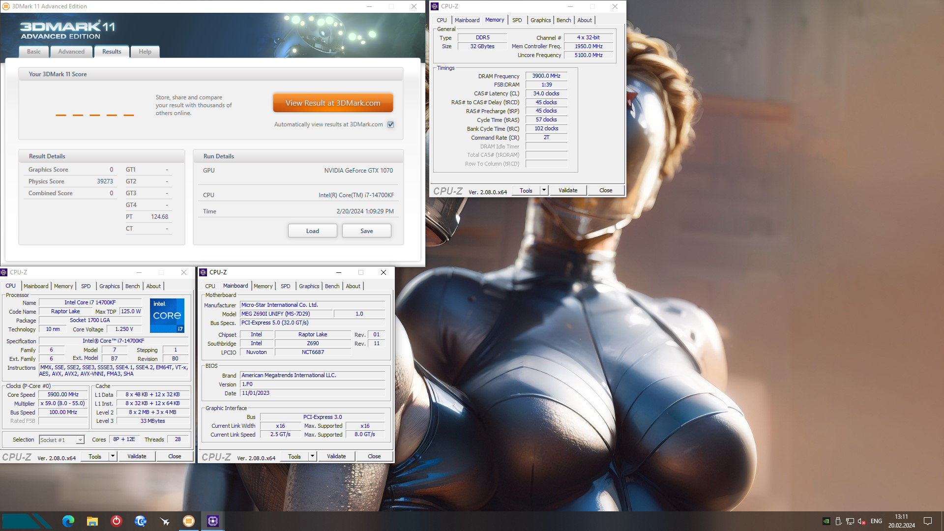Click the safely remove USB tray icon
The width and height of the screenshot is (944, 531).
[838, 521]
